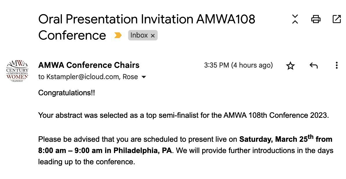Click the sentence starting Your abstract was selected

[183, 115]
